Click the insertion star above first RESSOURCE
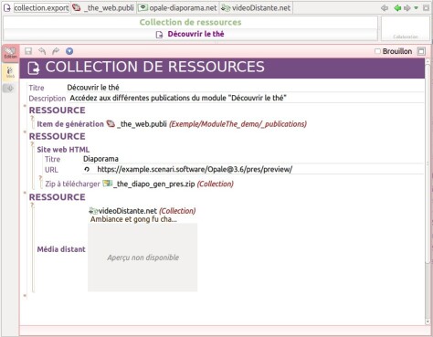 [x=25, y=106]
